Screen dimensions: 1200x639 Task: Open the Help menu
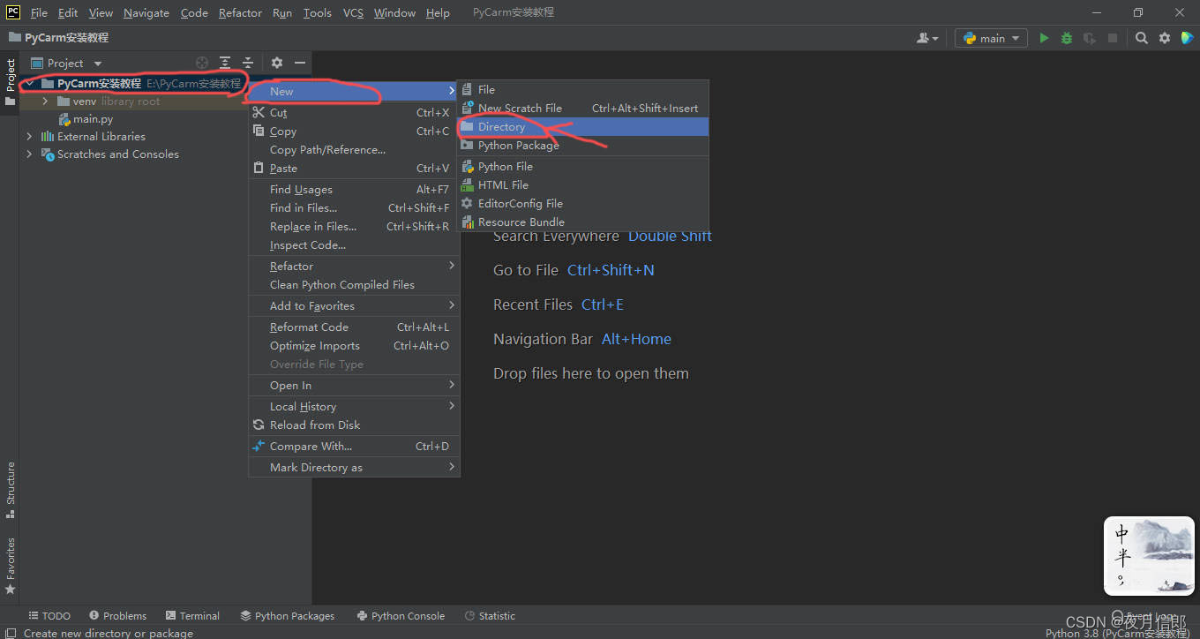click(x=438, y=12)
